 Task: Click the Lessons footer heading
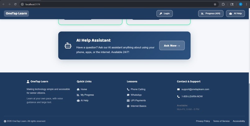(x=132, y=82)
